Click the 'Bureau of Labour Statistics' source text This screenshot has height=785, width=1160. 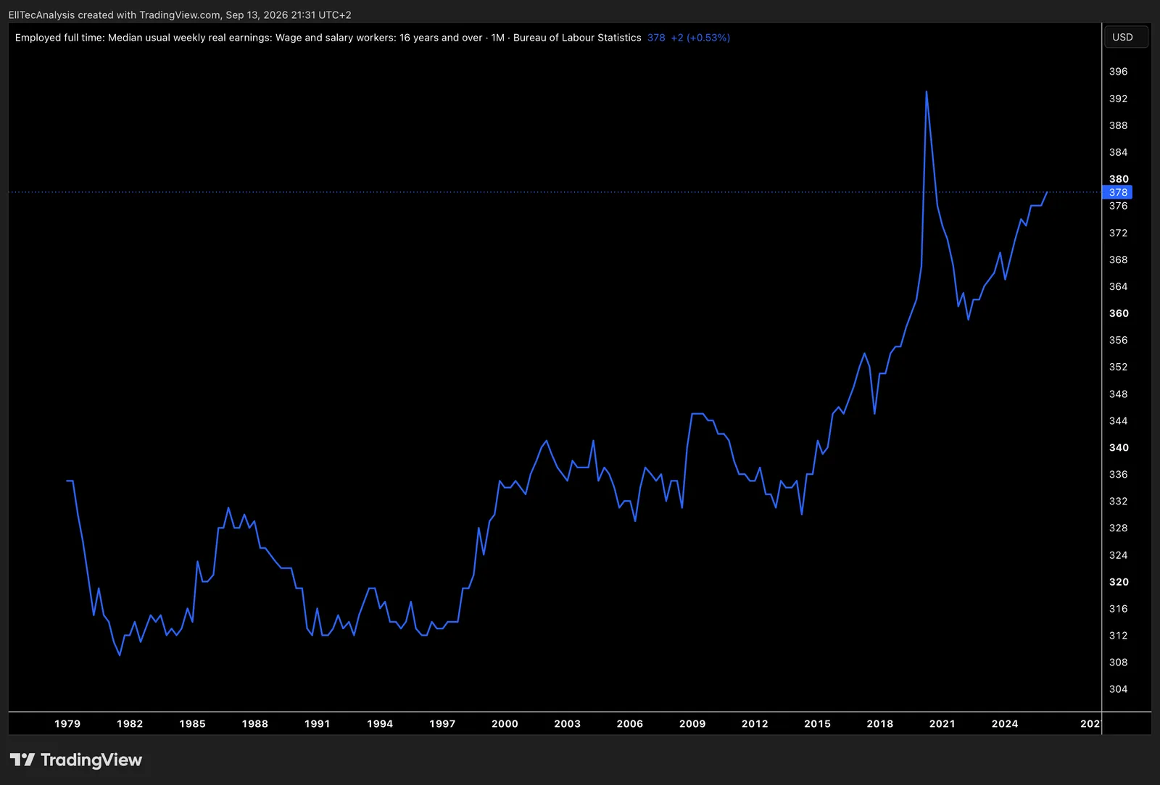577,38
